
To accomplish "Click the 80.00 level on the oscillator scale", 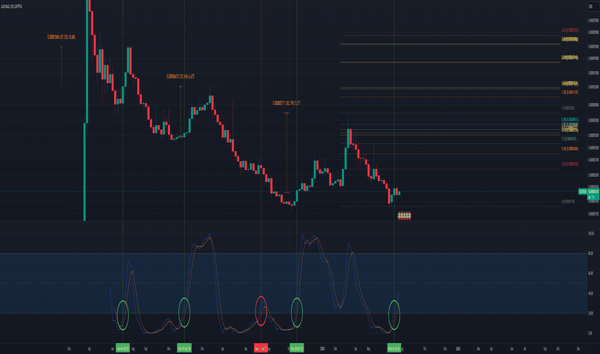I will pyautogui.click(x=590, y=254).
